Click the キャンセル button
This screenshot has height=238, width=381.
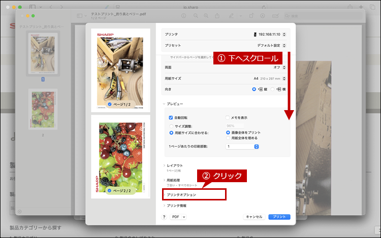253,217
